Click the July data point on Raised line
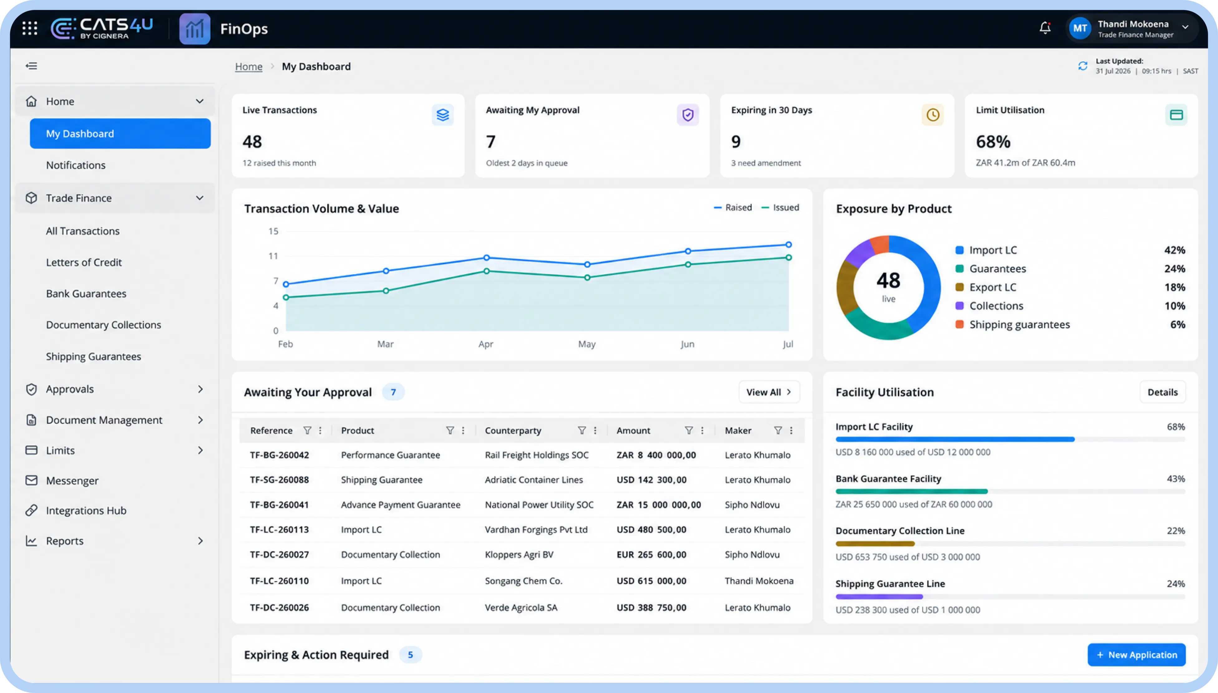 pyautogui.click(x=789, y=245)
